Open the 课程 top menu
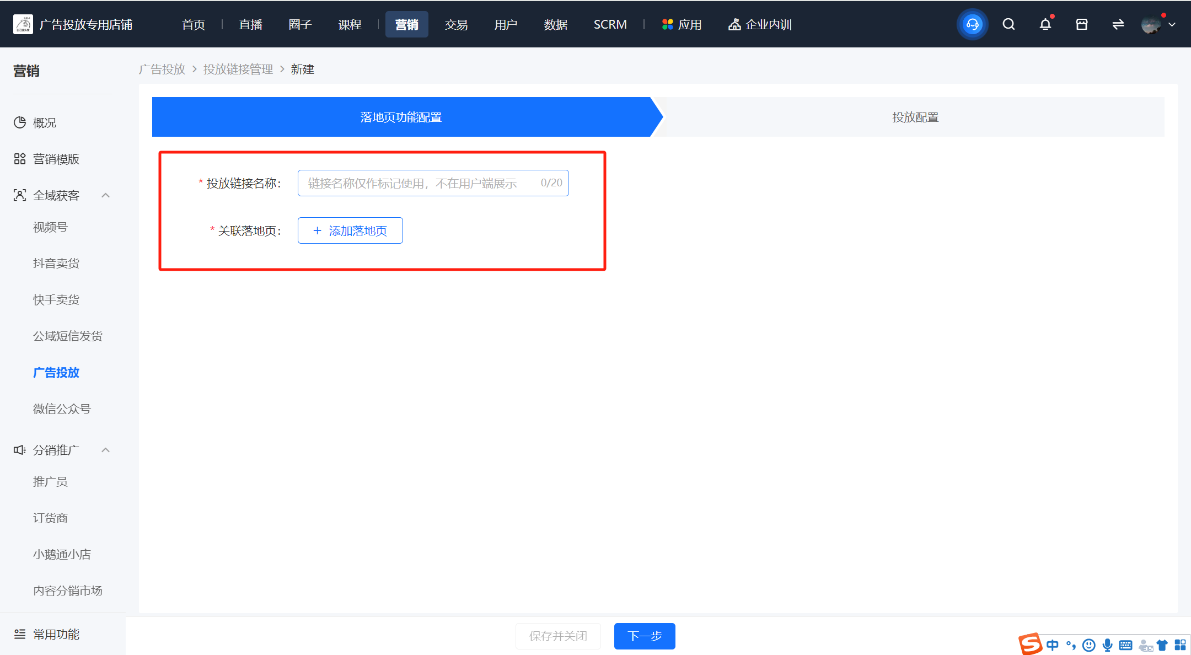Screen dimensions: 1191x655 [x=350, y=24]
